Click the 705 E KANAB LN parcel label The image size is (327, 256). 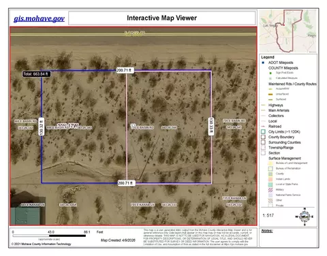143,205
